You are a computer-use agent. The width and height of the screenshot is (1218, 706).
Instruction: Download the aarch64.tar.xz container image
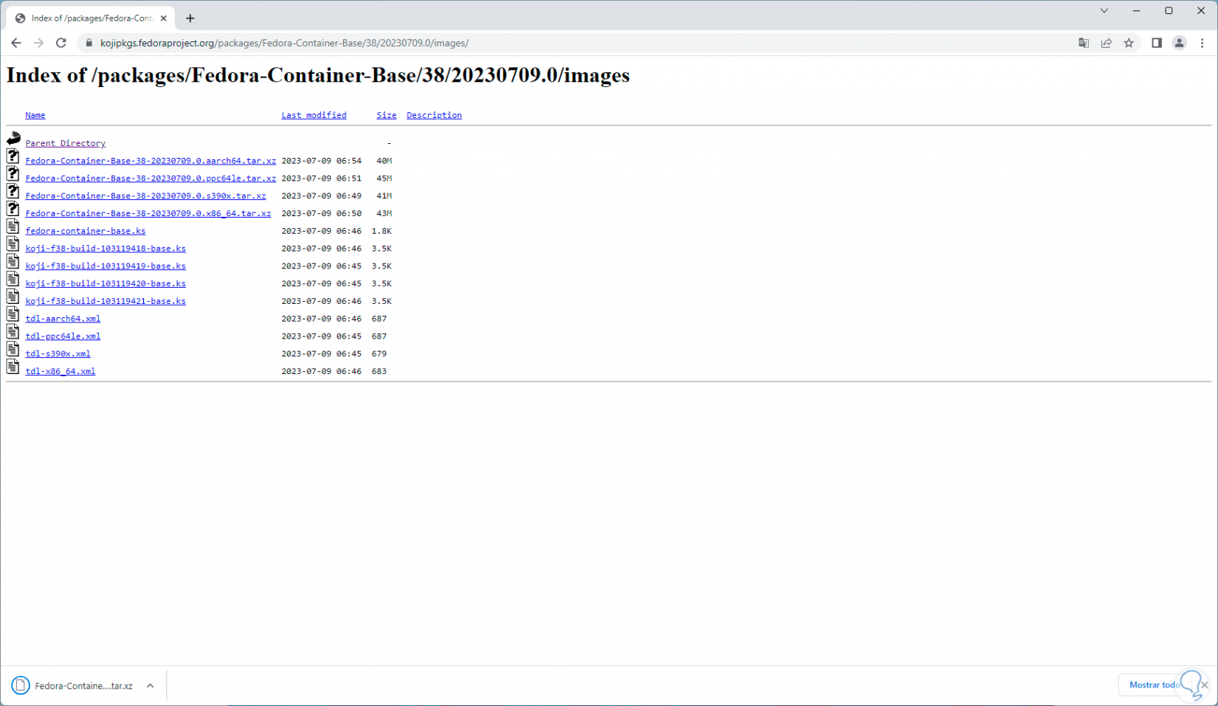click(151, 161)
